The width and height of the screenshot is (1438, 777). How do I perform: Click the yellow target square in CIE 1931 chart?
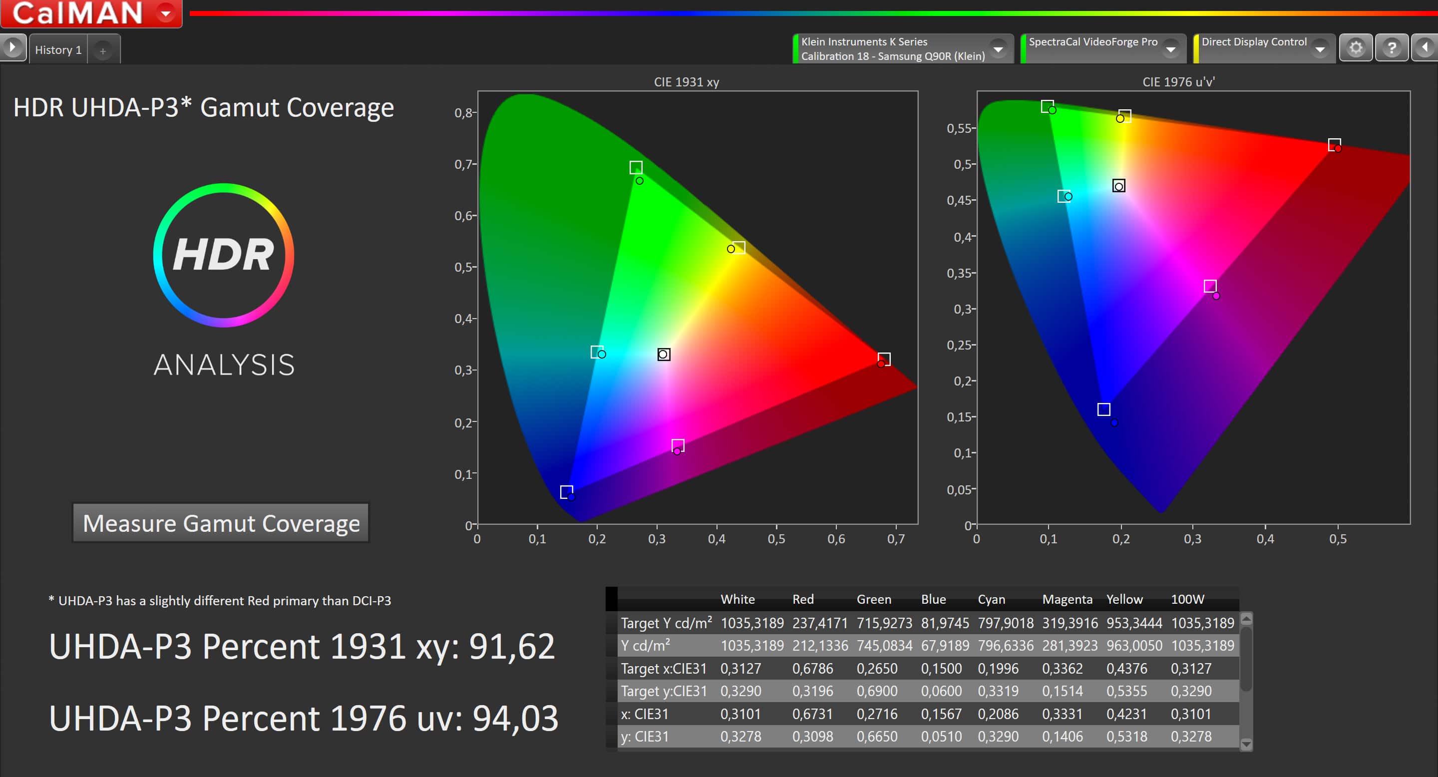738,247
